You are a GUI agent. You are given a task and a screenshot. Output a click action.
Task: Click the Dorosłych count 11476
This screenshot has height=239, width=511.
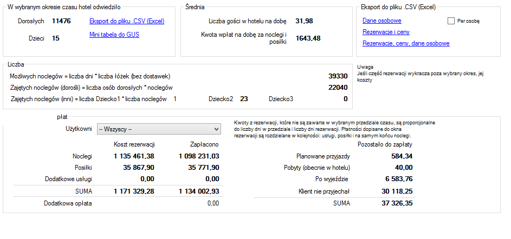[61, 21]
